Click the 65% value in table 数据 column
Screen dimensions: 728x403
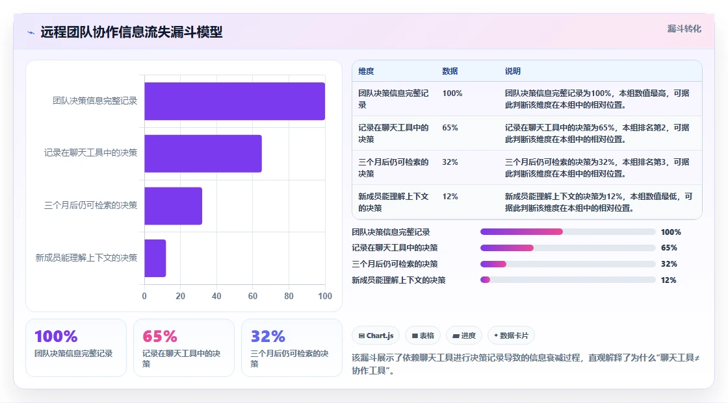pos(450,128)
